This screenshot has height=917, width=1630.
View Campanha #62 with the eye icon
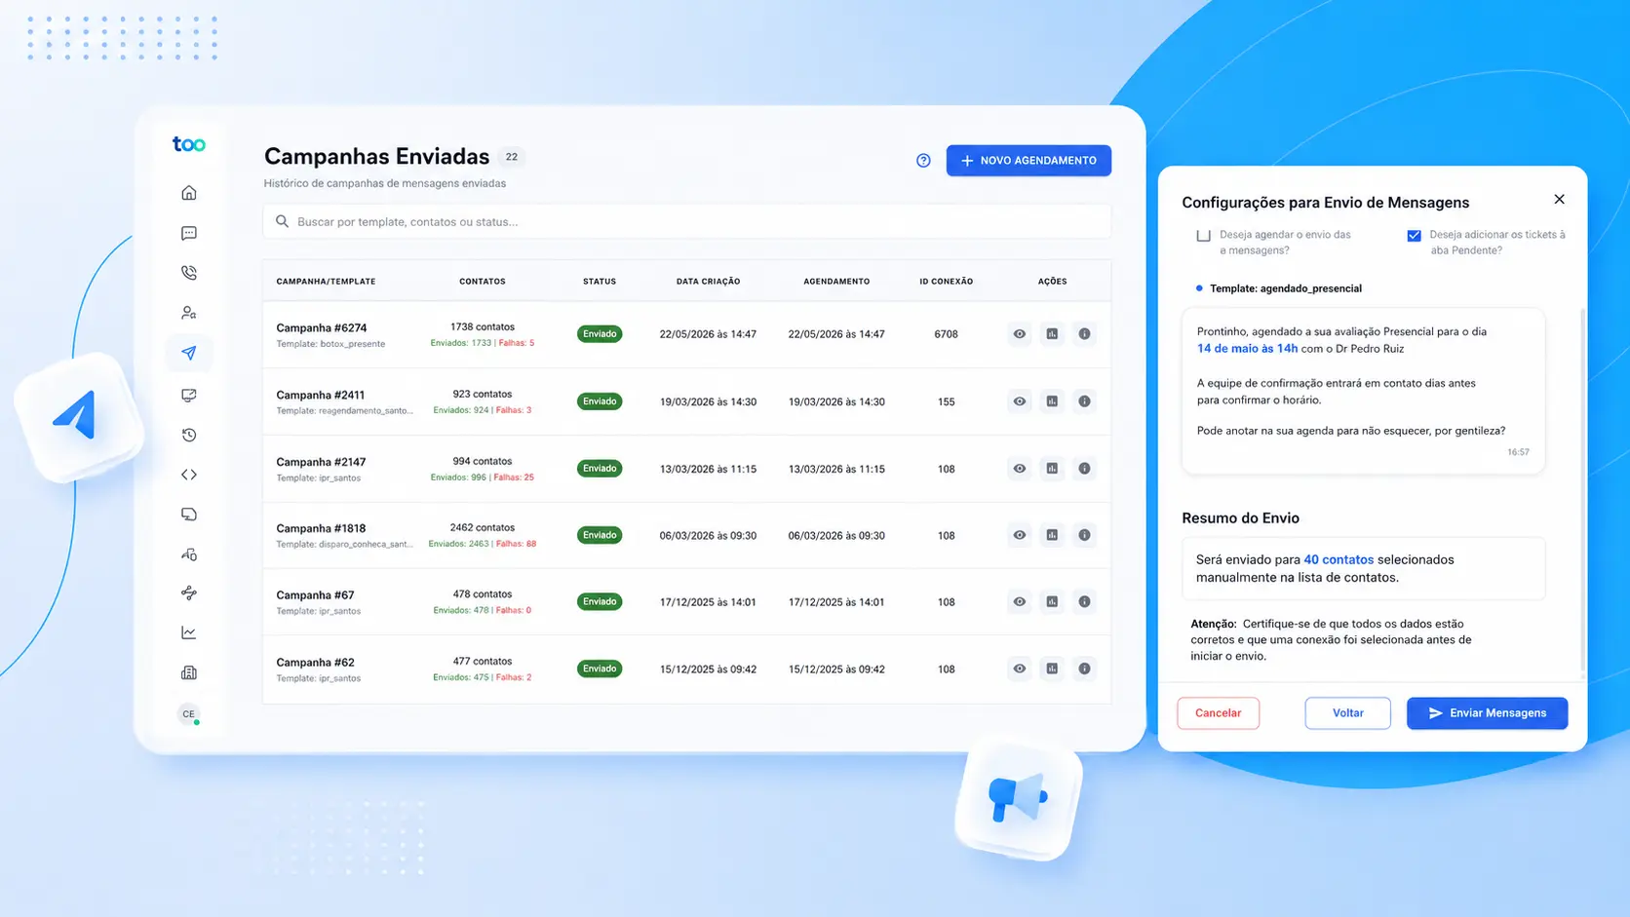[x=1020, y=669]
